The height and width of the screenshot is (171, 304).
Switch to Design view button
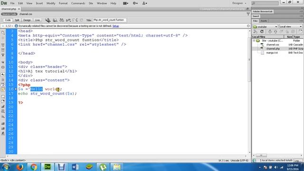tap(27, 20)
